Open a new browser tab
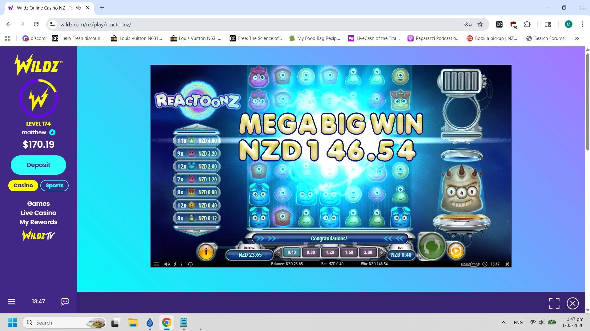The image size is (590, 331). pos(102,8)
